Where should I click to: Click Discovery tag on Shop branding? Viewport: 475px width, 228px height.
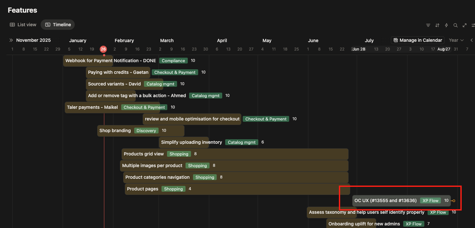(146, 131)
